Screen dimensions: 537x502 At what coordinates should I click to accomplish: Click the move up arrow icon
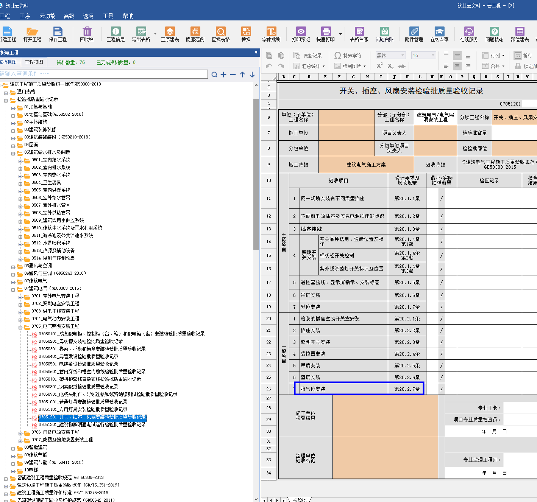pyautogui.click(x=242, y=75)
